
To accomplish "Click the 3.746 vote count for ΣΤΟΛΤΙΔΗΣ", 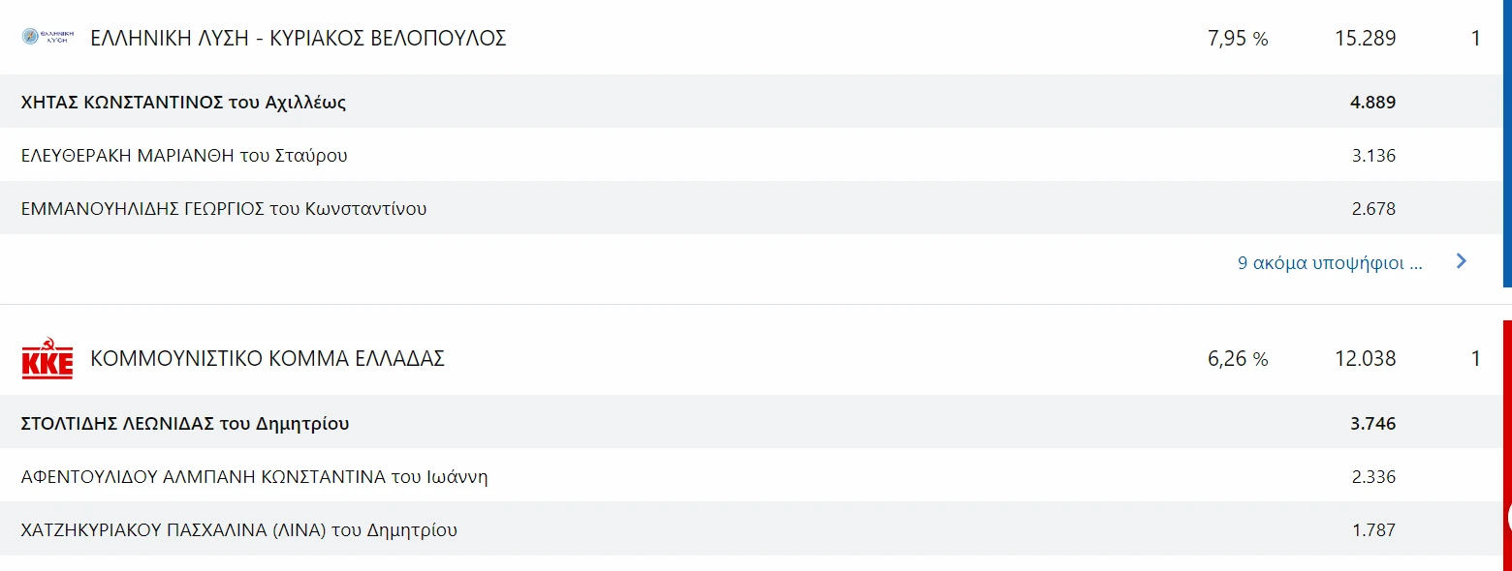I will (1372, 423).
